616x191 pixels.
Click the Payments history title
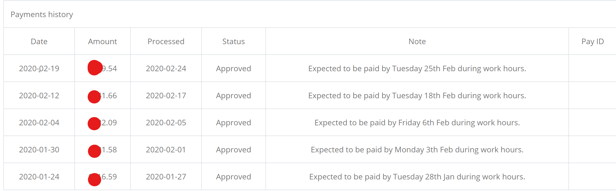coord(42,14)
